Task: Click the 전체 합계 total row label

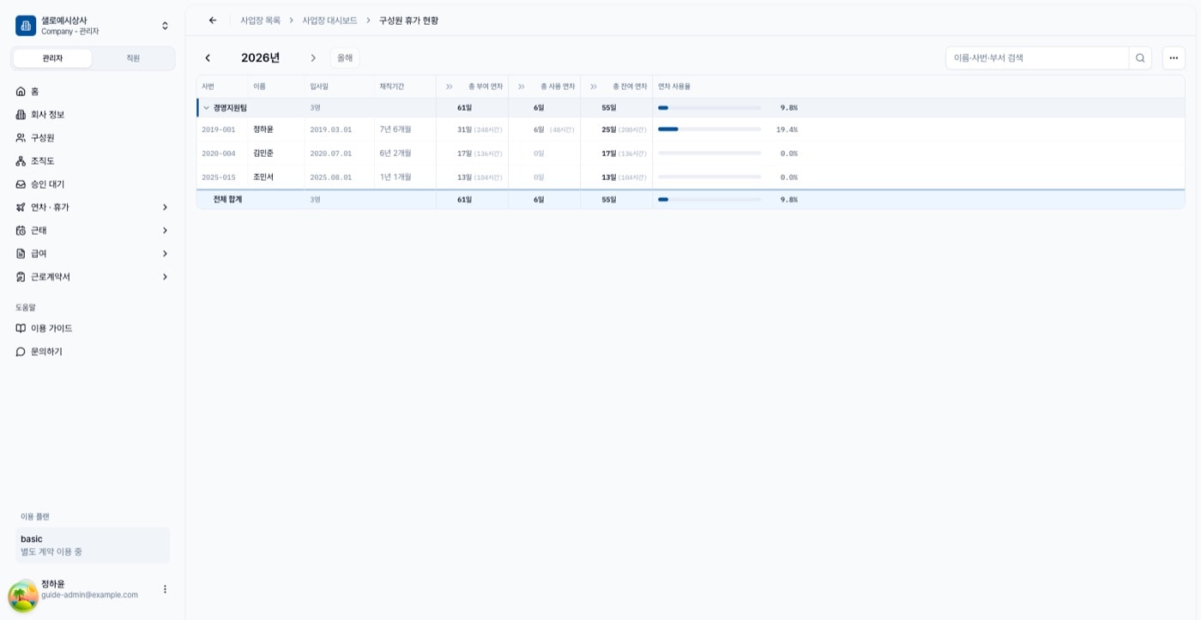Action: click(x=227, y=199)
